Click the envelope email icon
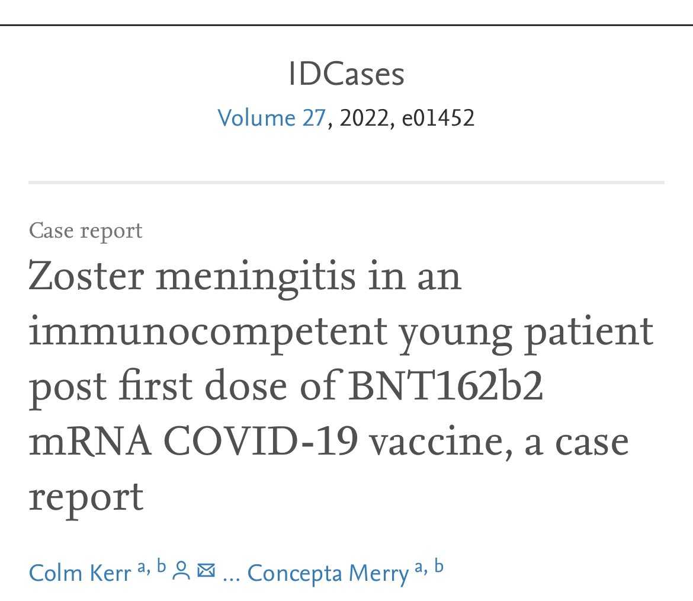This screenshot has width=693, height=601. coord(206,571)
